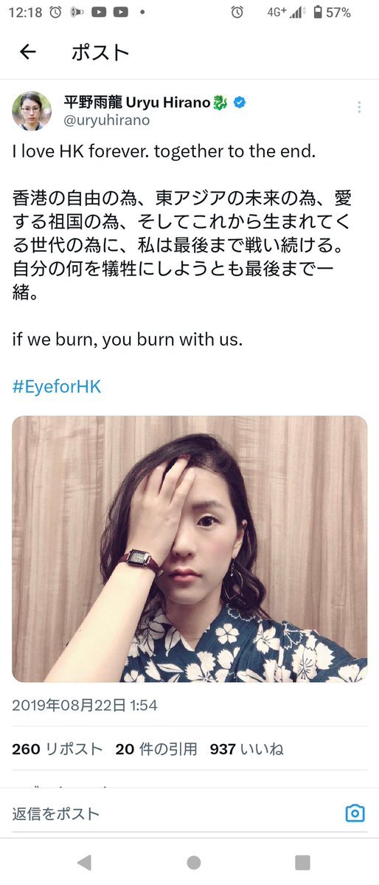View the 20 quotes list
This screenshot has width=379, height=885.
coord(156,749)
